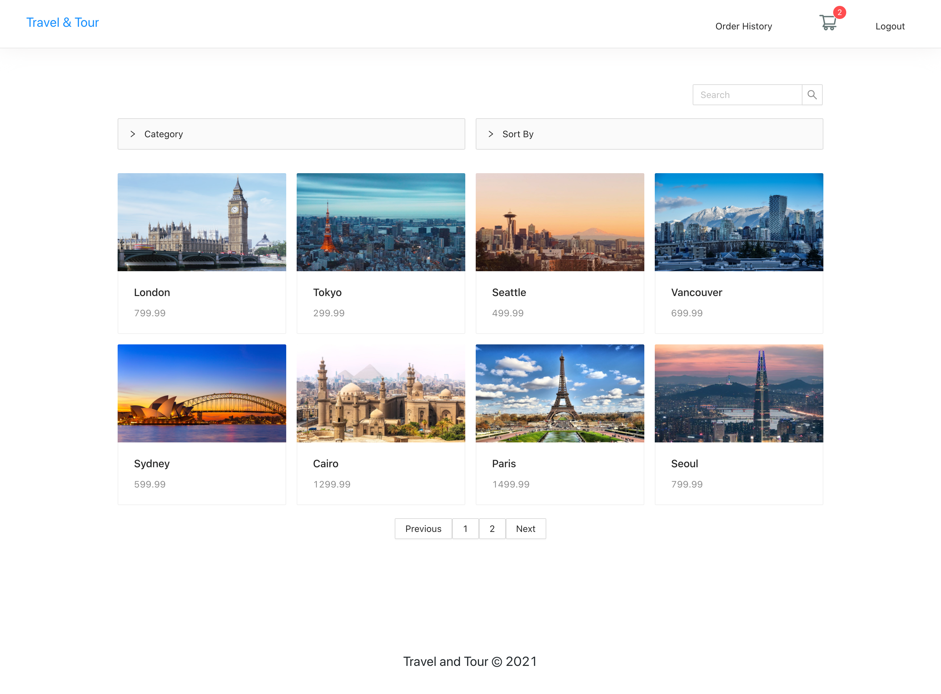This screenshot has height=694, width=941.
Task: Click Logout in the navigation bar
Action: click(x=890, y=26)
